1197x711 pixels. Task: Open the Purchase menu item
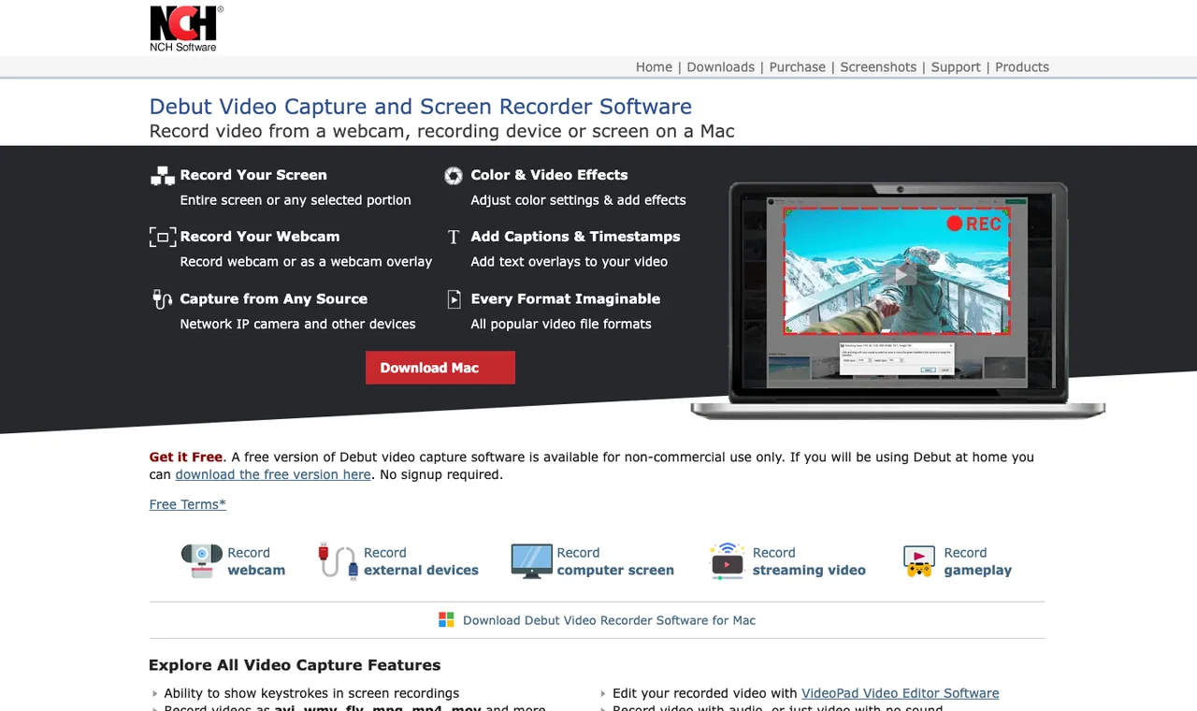click(x=797, y=67)
